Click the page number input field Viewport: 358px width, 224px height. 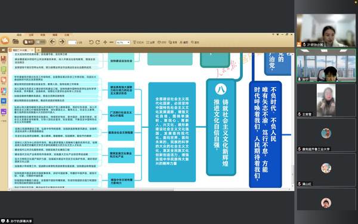72,42
